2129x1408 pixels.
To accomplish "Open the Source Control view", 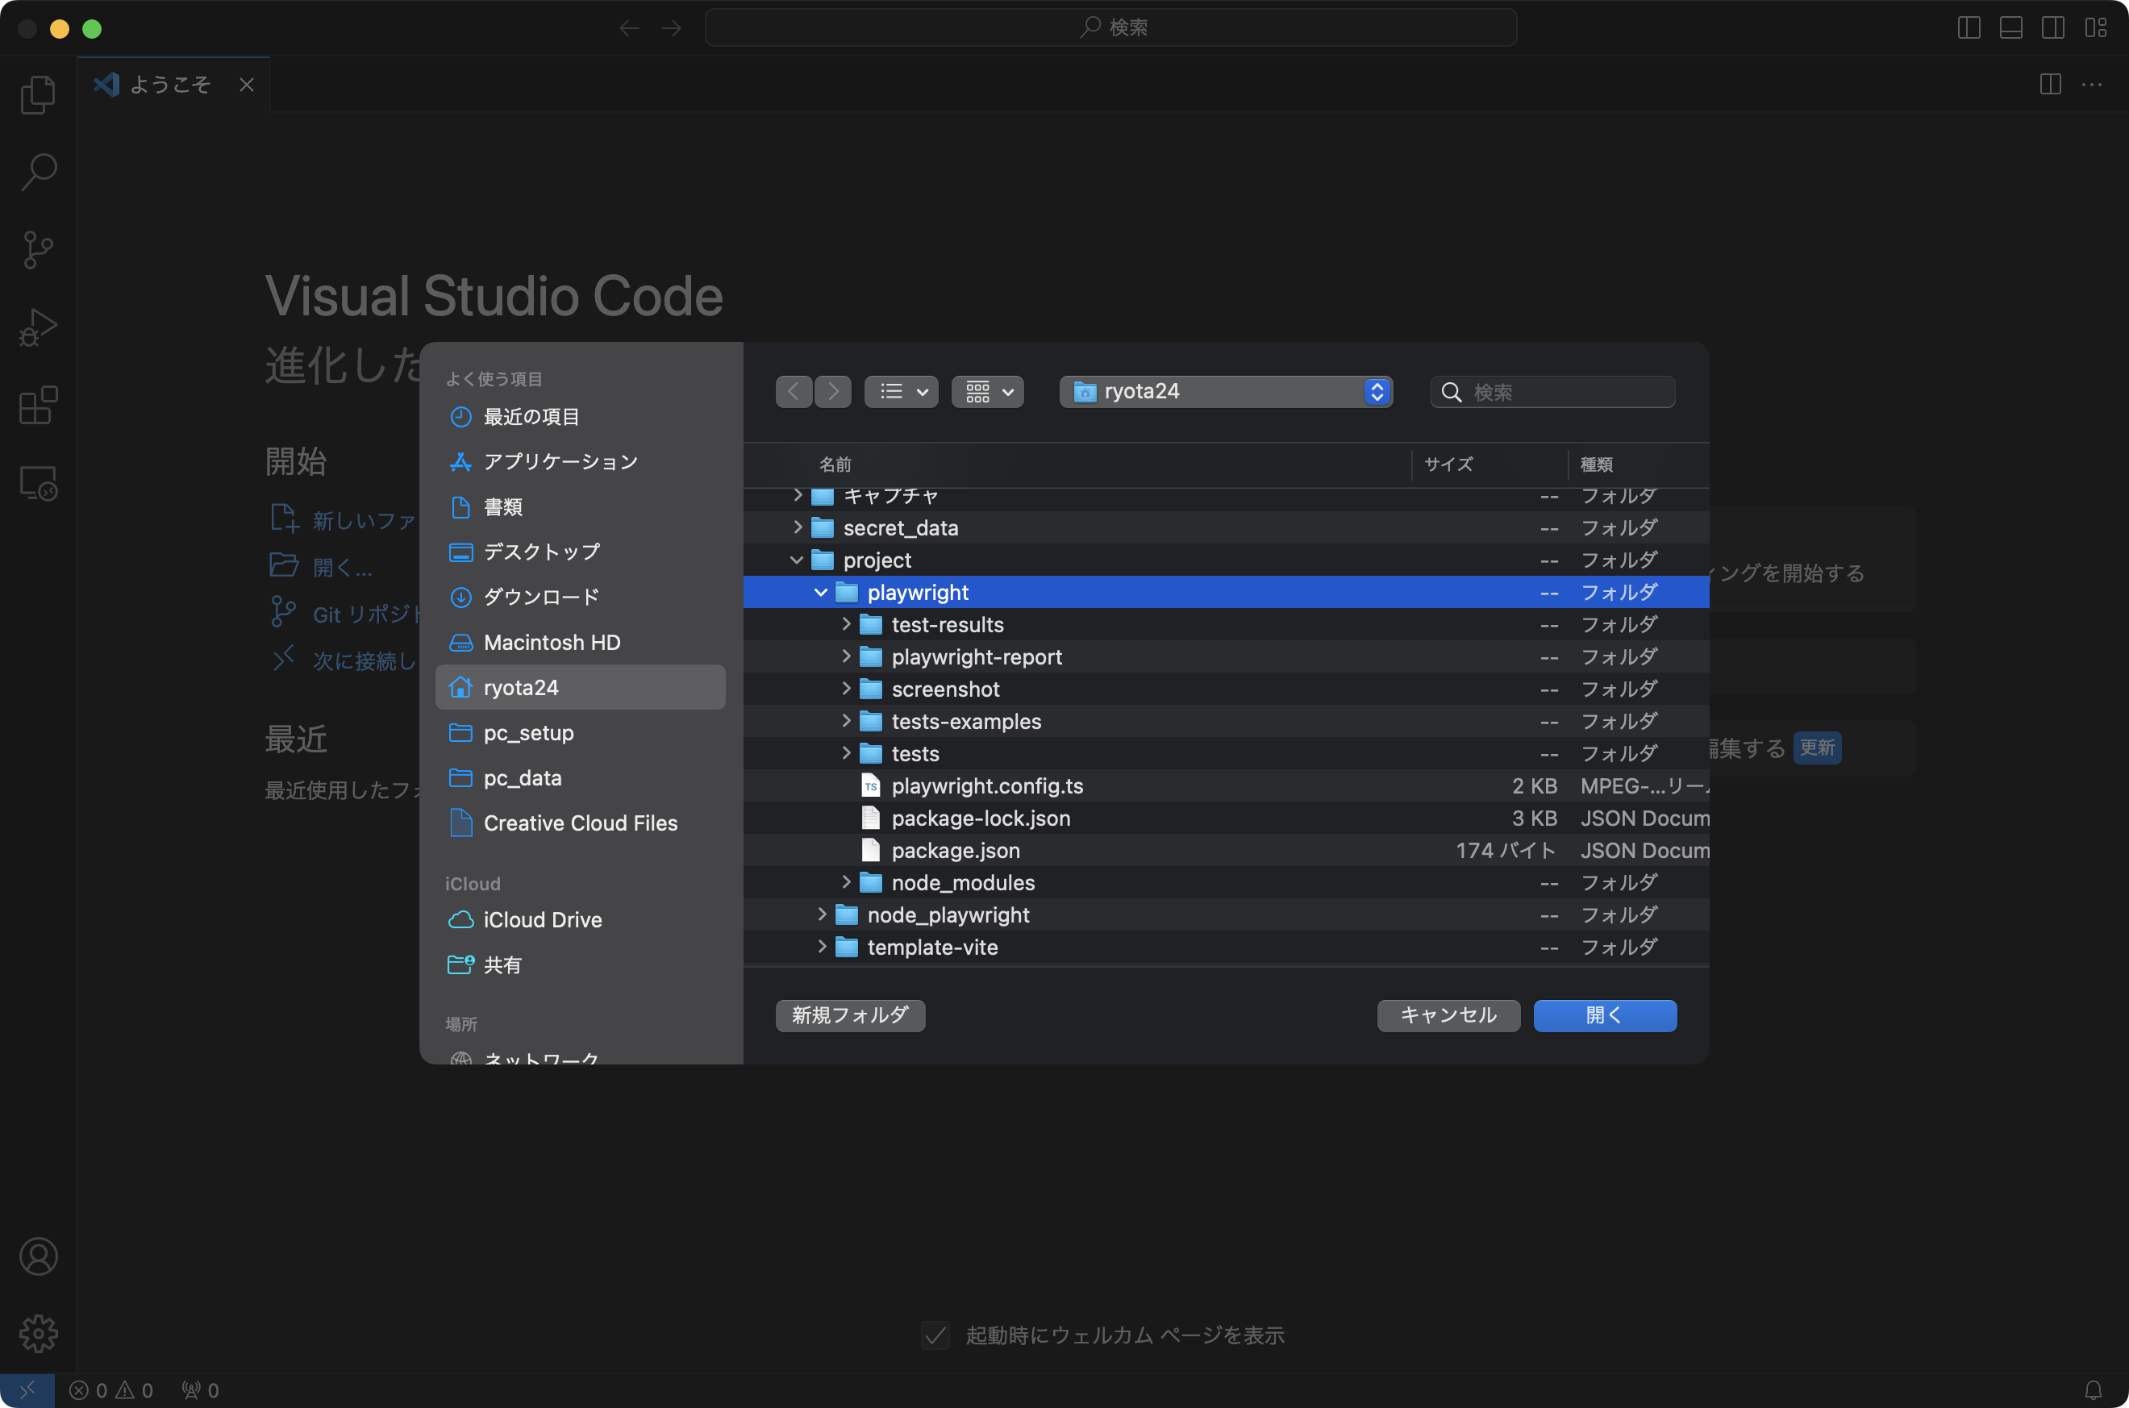I will point(38,250).
